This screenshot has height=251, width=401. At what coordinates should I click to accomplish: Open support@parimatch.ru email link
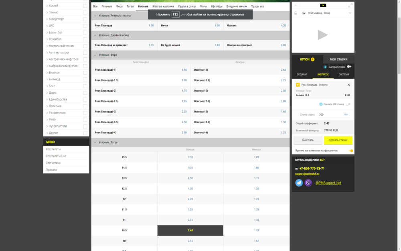pyautogui.click(x=307, y=174)
